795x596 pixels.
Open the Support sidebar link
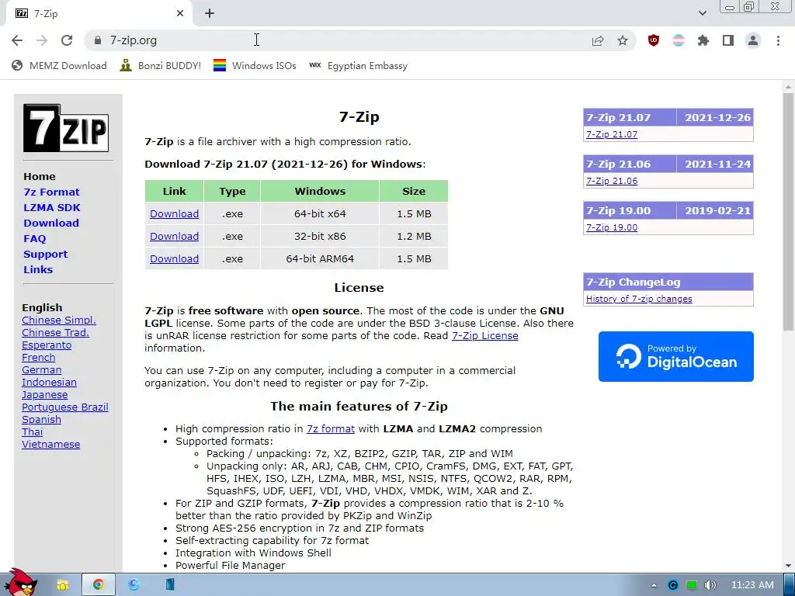point(45,255)
